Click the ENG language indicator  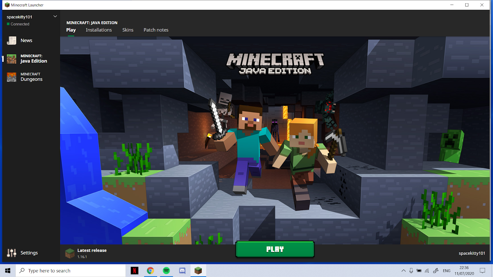[446, 271]
